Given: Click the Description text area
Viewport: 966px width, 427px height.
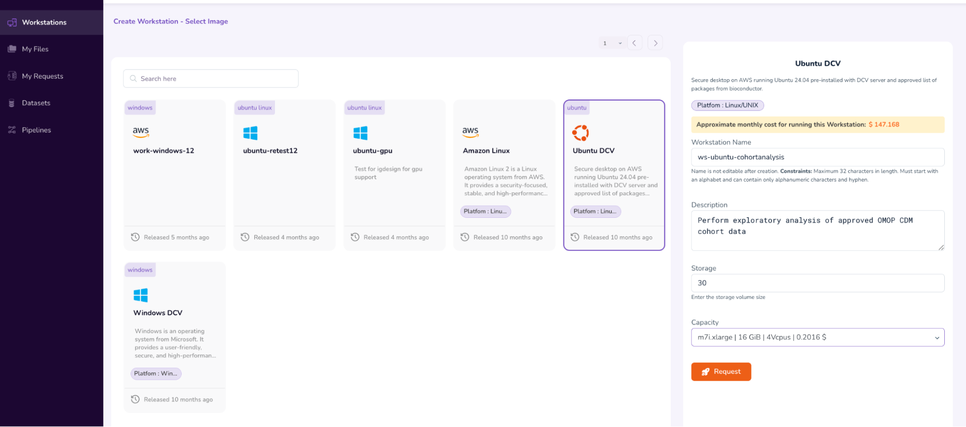Looking at the screenshot, I should [817, 230].
